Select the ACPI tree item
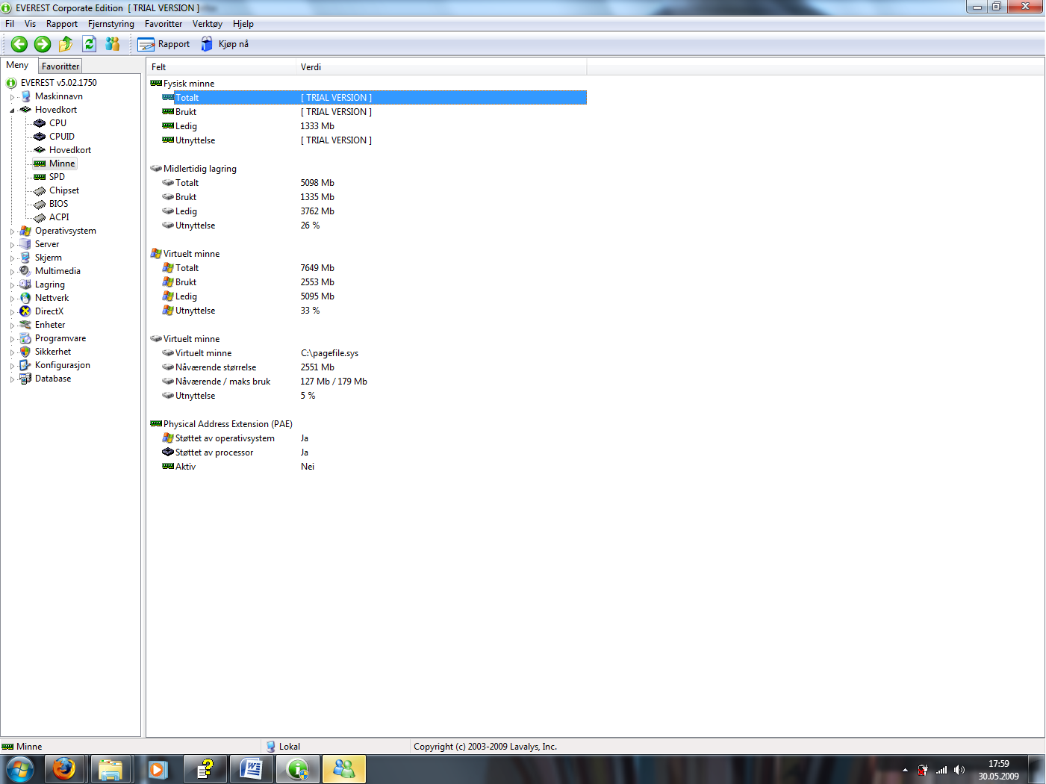The image size is (1046, 784). tap(59, 217)
